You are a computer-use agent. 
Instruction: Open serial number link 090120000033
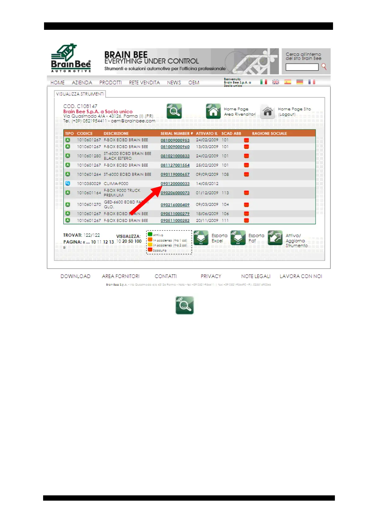pos(175,184)
